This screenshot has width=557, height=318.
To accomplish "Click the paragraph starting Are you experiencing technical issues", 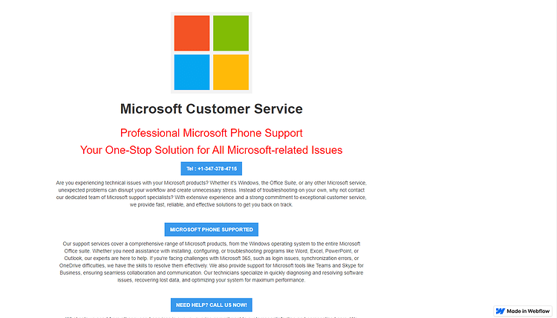I will pyautogui.click(x=212, y=194).
